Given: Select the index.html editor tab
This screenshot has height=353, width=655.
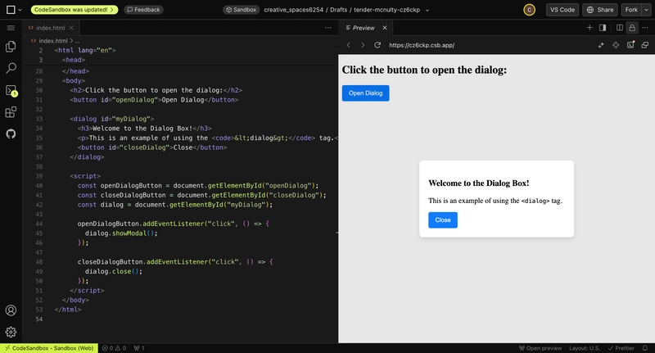Looking at the screenshot, I should pos(50,28).
